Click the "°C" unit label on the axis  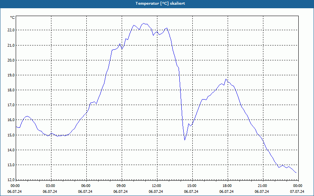click(x=13, y=18)
